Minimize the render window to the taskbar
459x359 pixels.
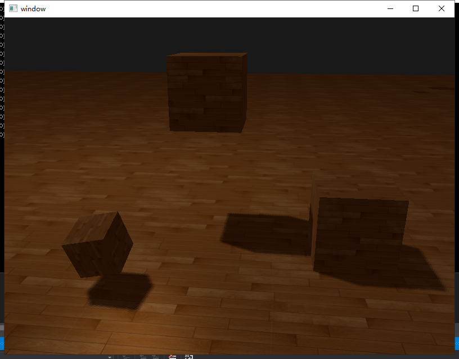390,9
